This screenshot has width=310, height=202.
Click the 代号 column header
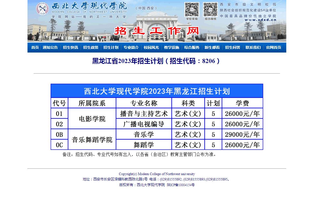[59, 103]
